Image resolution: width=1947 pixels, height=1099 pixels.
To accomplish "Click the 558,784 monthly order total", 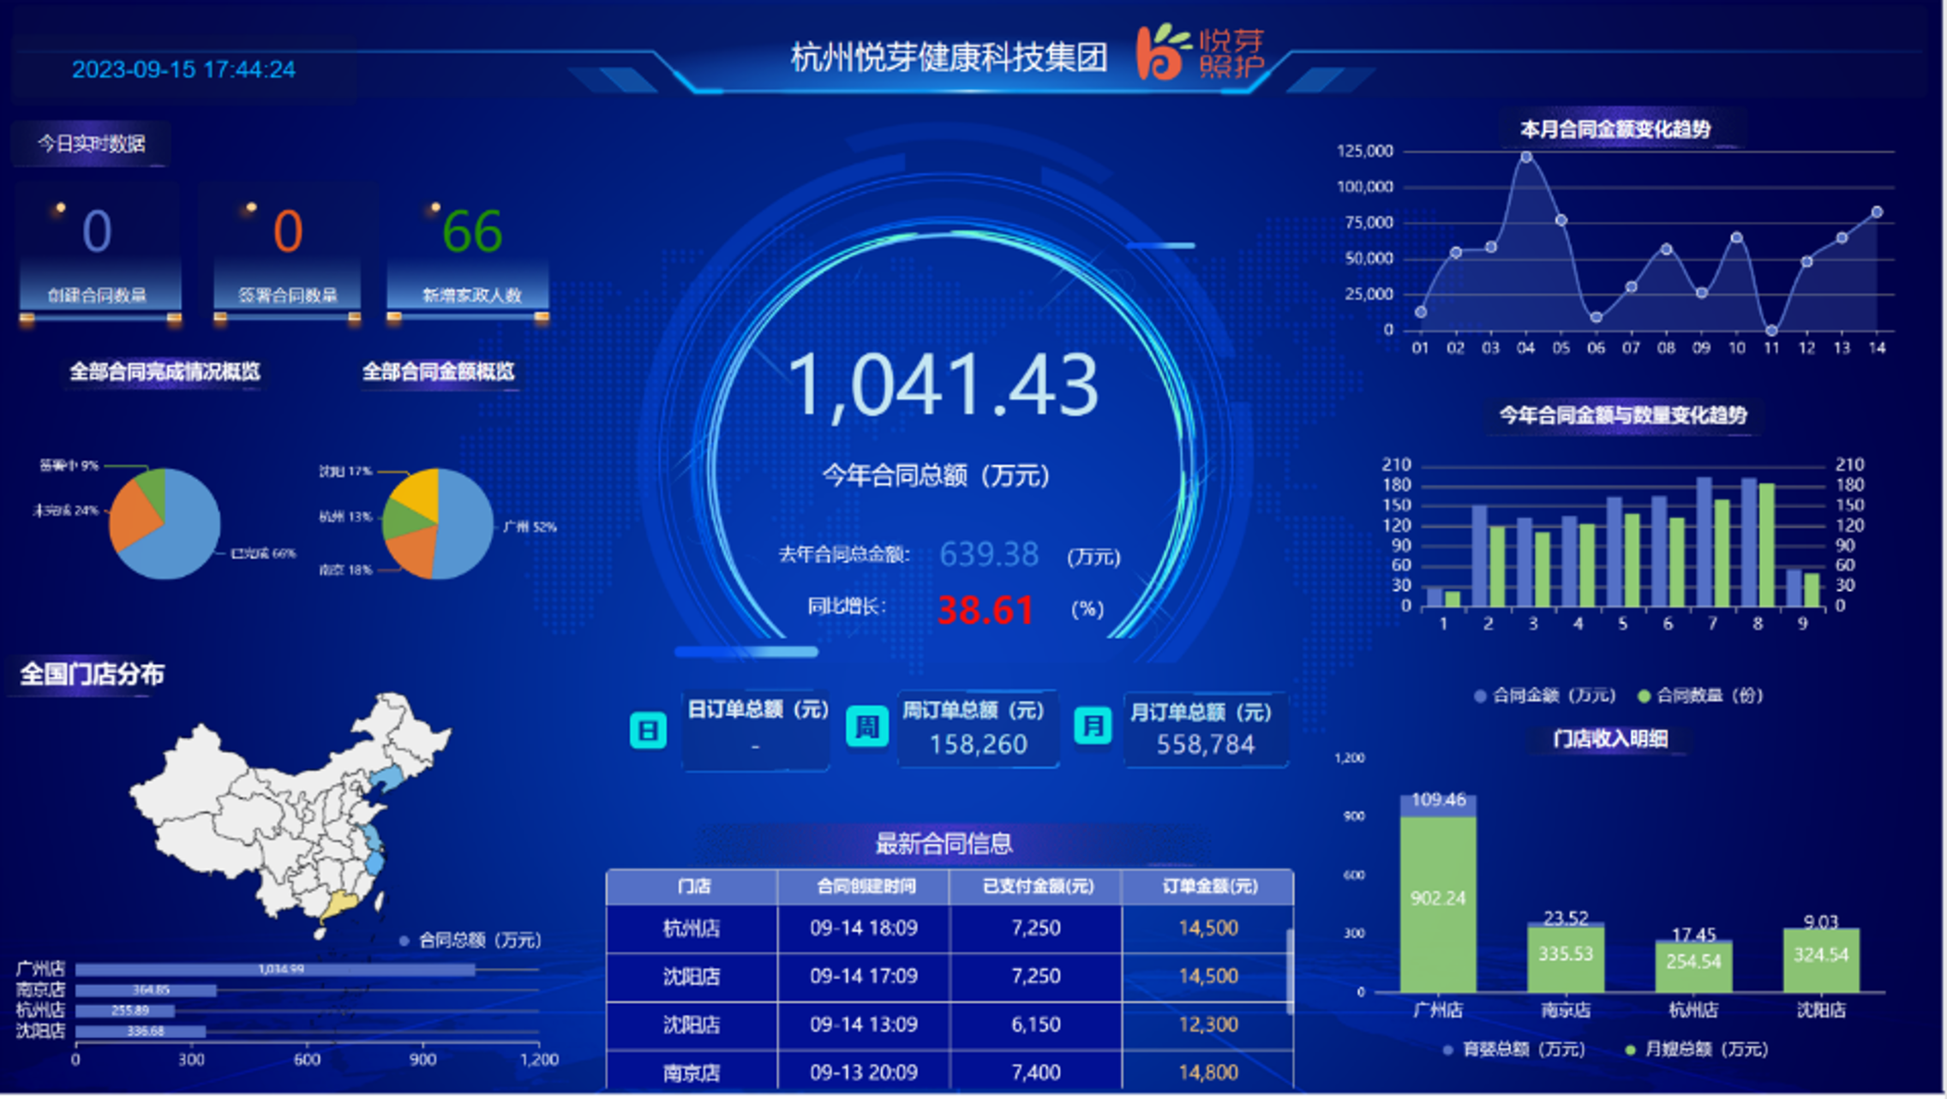I will [x=1205, y=744].
